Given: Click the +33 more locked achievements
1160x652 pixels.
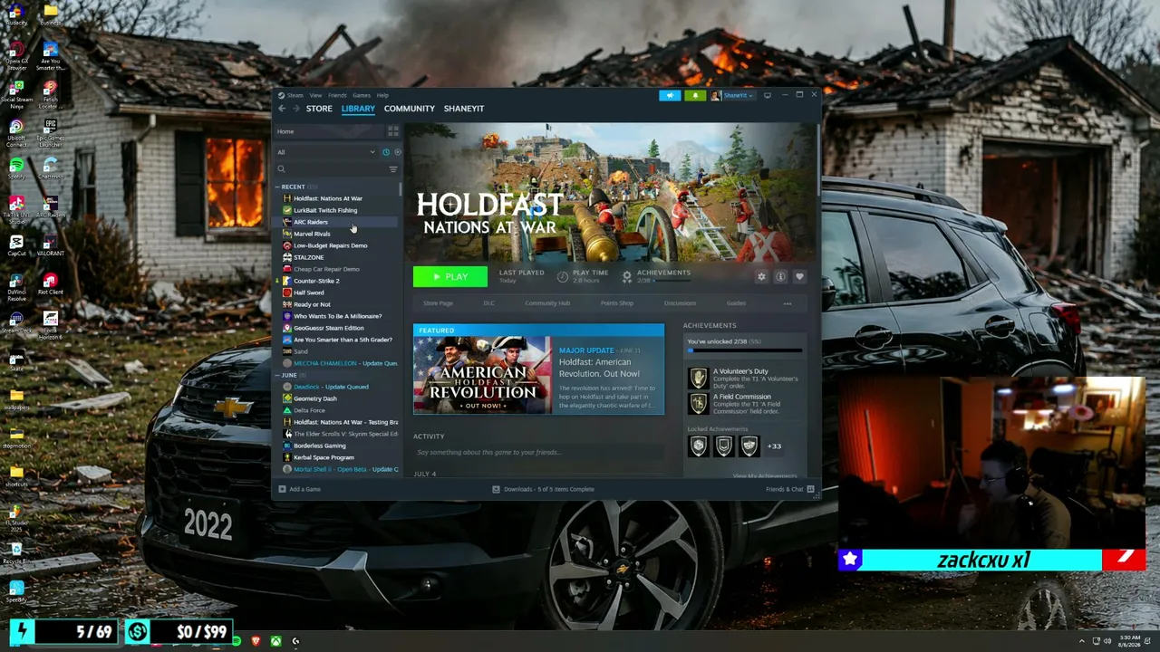Looking at the screenshot, I should (774, 446).
